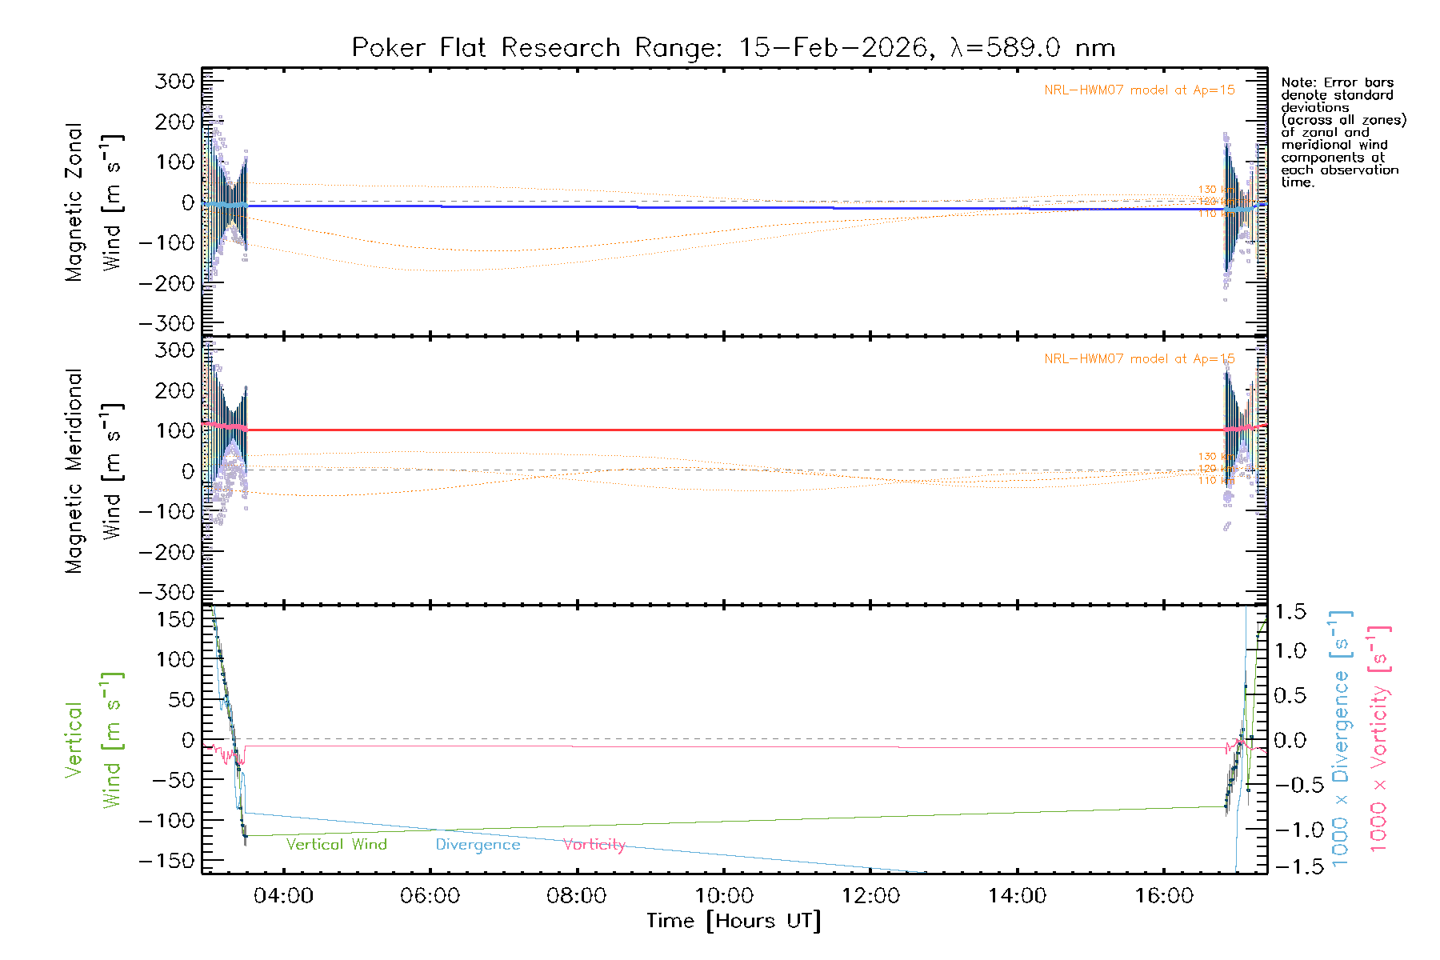
Task: Click the green Vertical Wind legend text
Action: click(x=336, y=845)
